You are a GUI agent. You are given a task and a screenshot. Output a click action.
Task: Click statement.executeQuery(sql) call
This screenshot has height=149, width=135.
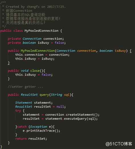pyautogui.click(x=71, y=119)
